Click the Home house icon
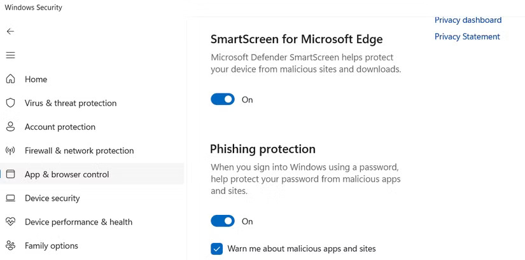The height and width of the screenshot is (260, 525). point(10,79)
